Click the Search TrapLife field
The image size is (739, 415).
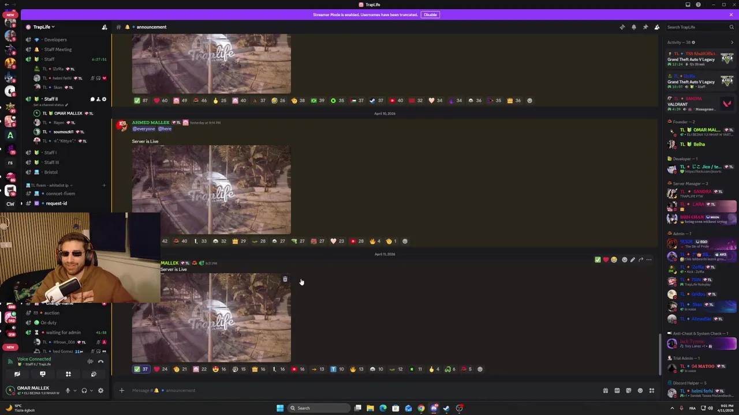point(700,27)
